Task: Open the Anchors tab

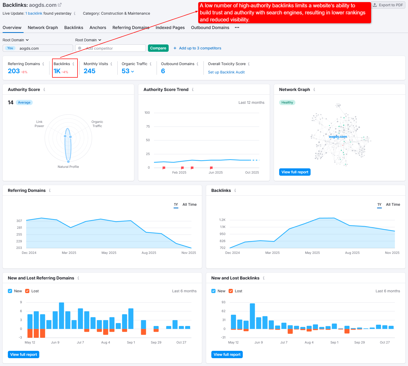Action: pos(98,27)
